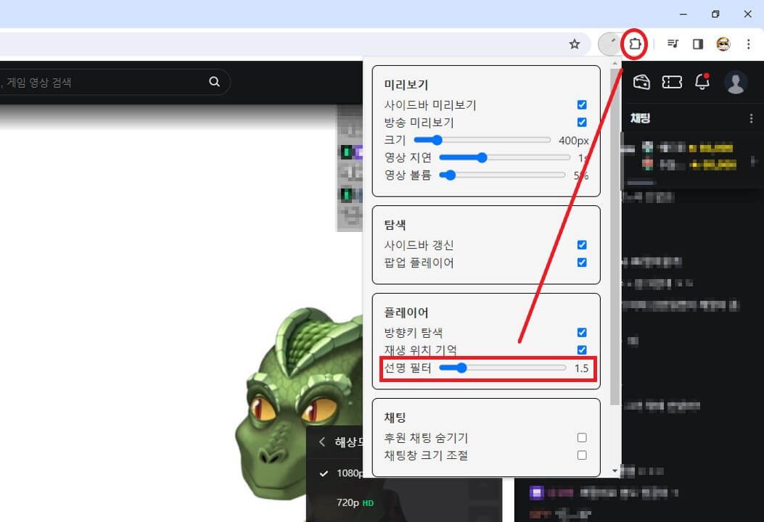This screenshot has width=764, height=522.
Task: Uncheck 방송 미리보기 checkbox
Action: (582, 123)
